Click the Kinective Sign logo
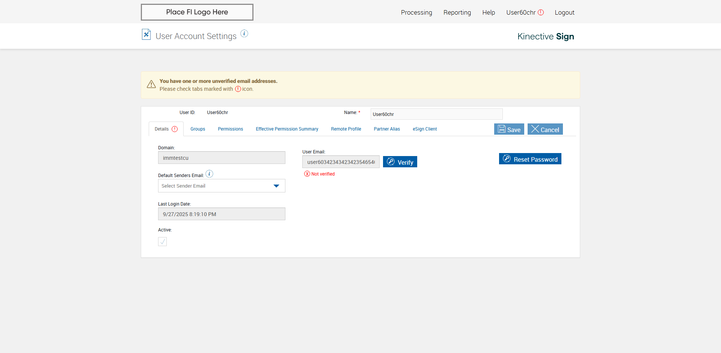The image size is (721, 353). coord(546,36)
